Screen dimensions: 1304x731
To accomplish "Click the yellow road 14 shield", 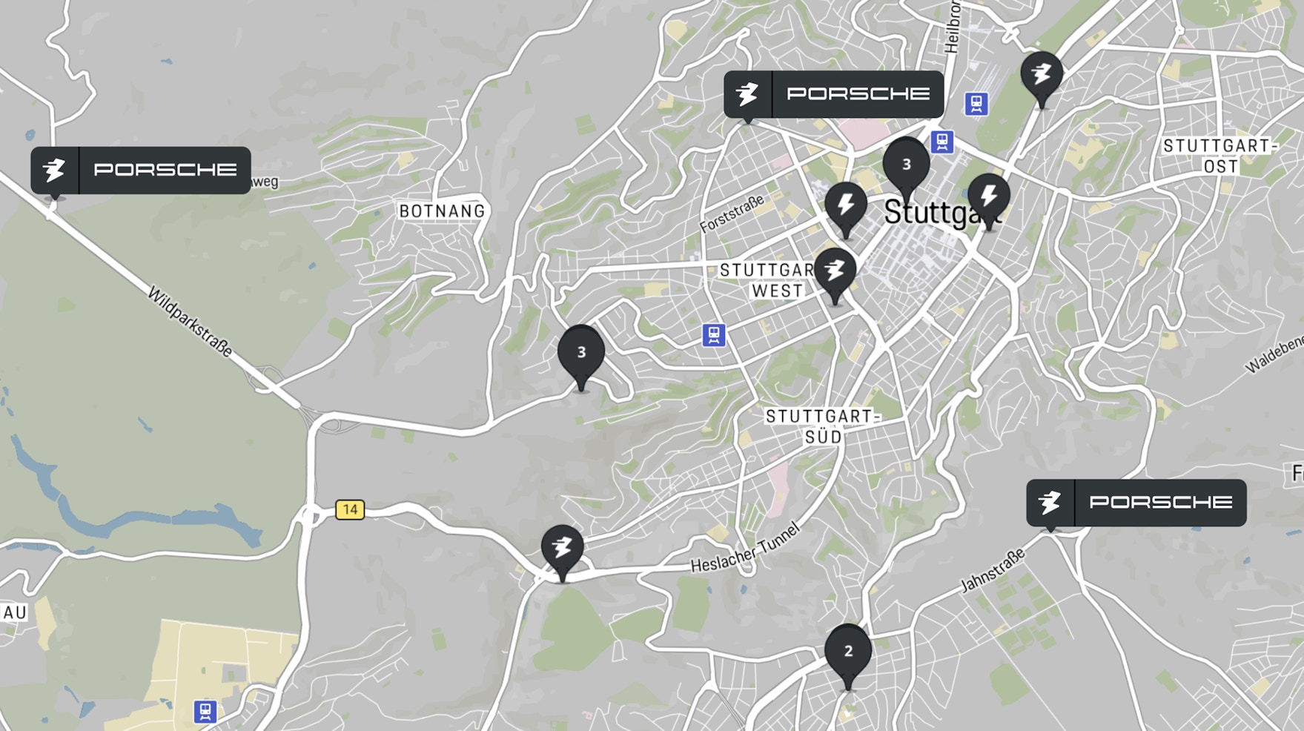I will tap(350, 509).
